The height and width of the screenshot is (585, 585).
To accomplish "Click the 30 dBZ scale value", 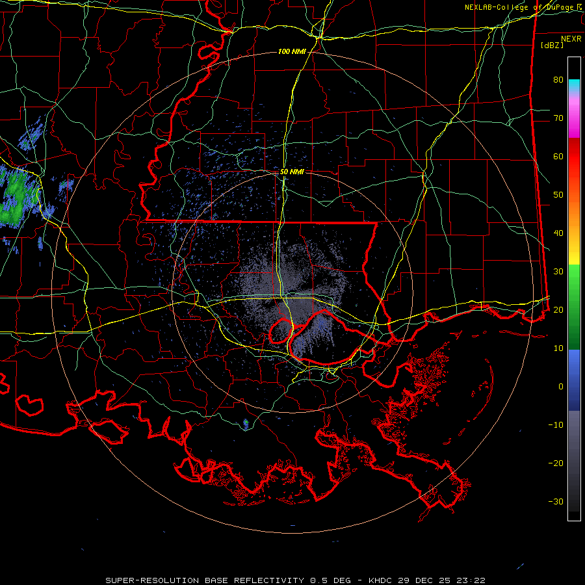I will pyautogui.click(x=558, y=272).
